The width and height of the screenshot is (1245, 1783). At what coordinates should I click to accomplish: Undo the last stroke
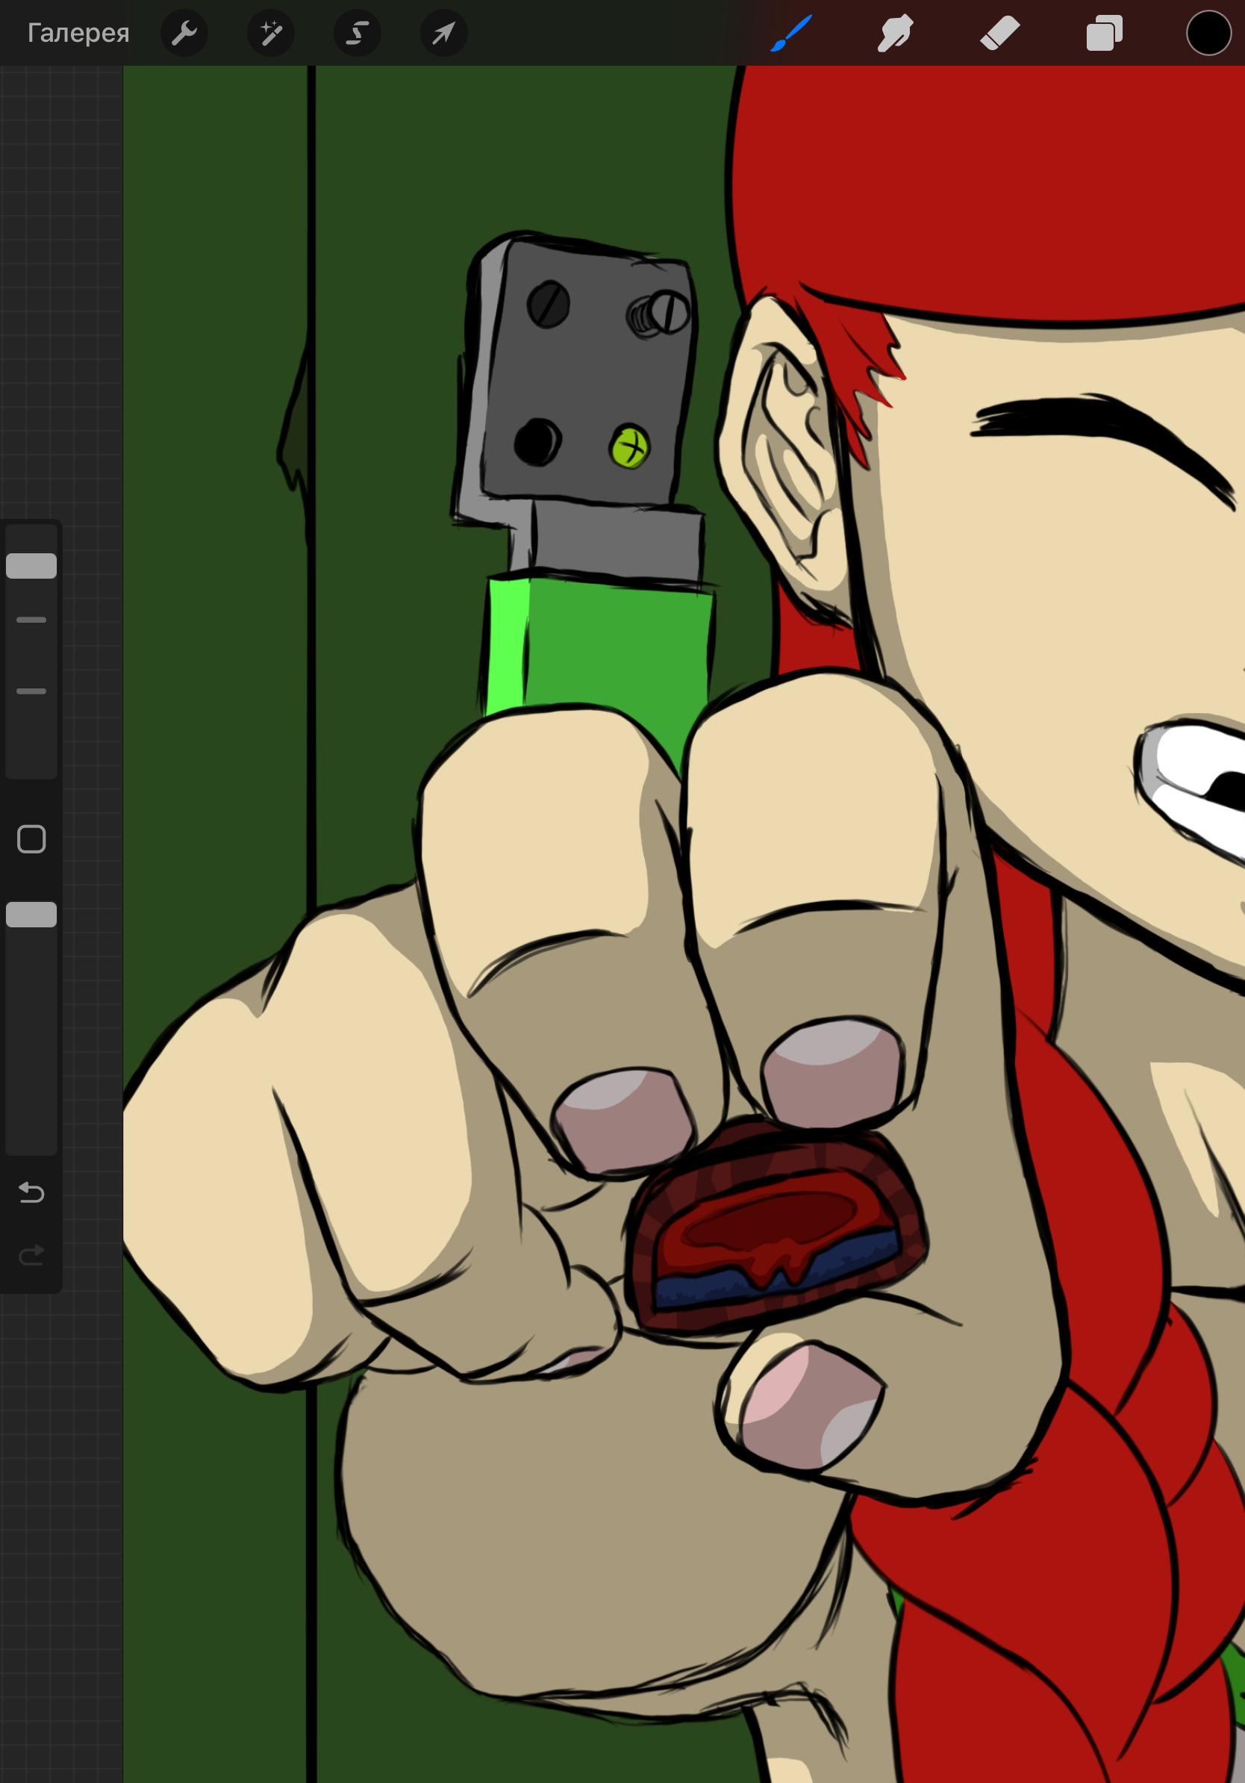click(x=31, y=1192)
